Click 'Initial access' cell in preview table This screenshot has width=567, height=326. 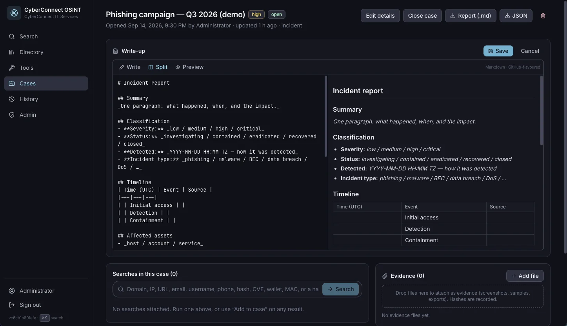point(444,217)
